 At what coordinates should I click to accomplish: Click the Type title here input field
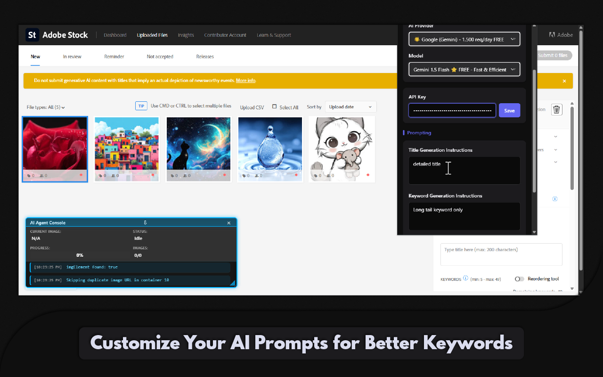coord(501,254)
